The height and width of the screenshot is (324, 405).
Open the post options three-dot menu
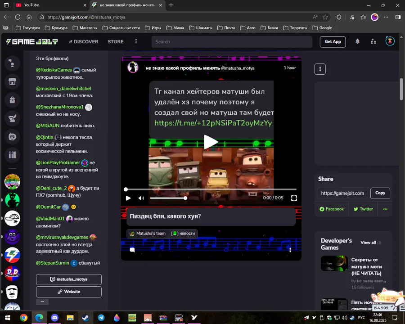tap(290, 250)
